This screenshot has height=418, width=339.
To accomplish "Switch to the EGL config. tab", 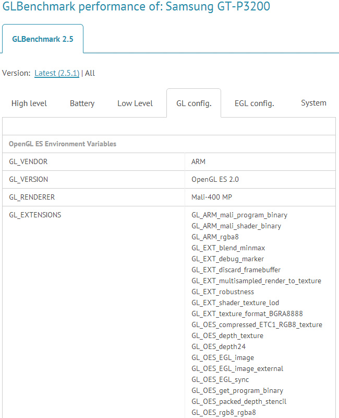I will coord(254,103).
